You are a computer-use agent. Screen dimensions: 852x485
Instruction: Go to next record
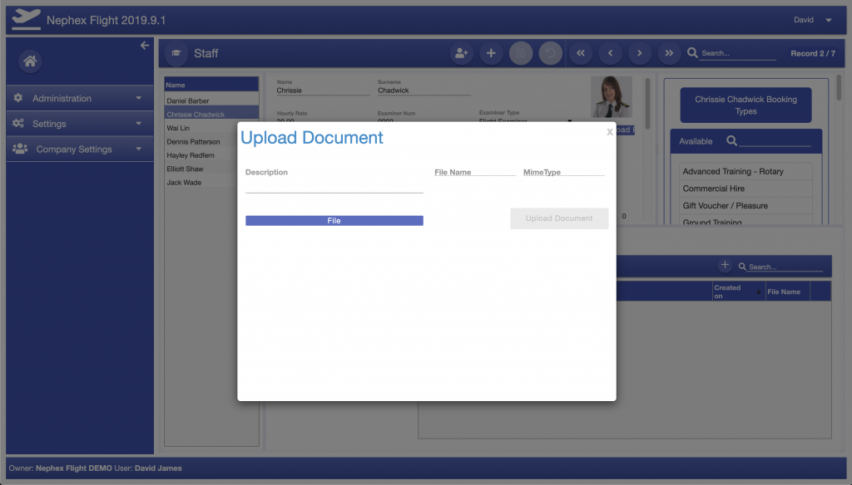tap(640, 53)
